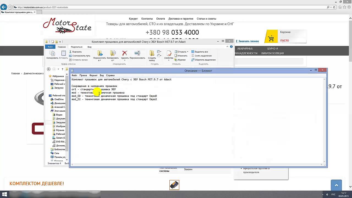Click Выделить все in the ribbon
This screenshot has height=198, width=352.
[199, 52]
